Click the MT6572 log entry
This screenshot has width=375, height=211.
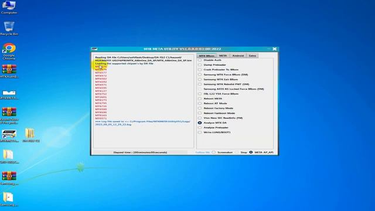coord(101,76)
